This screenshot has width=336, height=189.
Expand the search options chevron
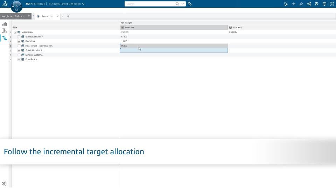(183, 4)
